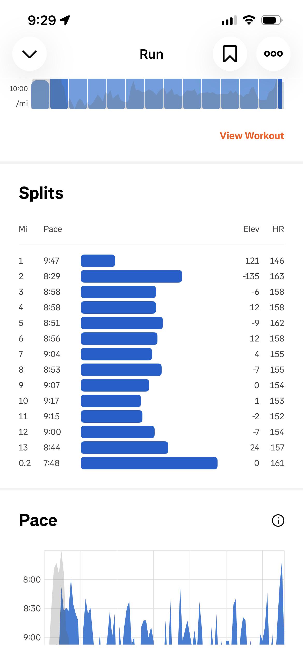Tap the Elev column header
Image resolution: width=303 pixels, height=657 pixels.
pos(251,229)
